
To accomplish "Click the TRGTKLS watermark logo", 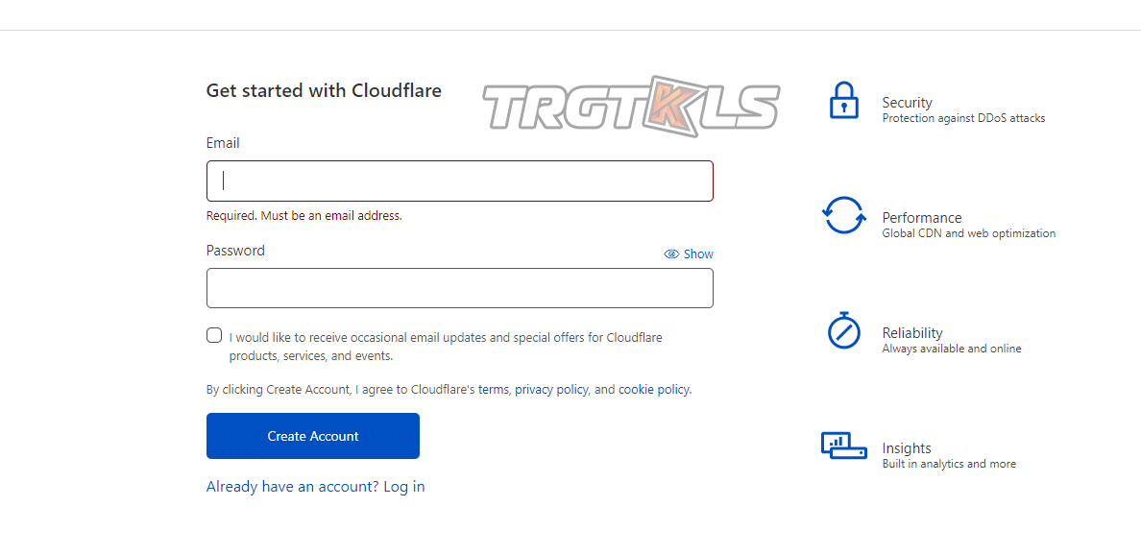I will point(631,107).
